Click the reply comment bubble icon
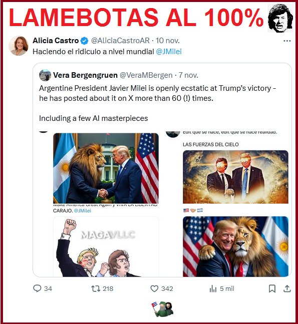The image size is (298, 324). [37, 288]
